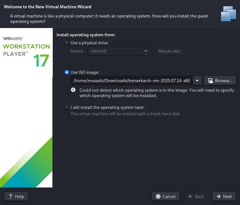Click 'Could not detect which operating system' message

pos(157,93)
